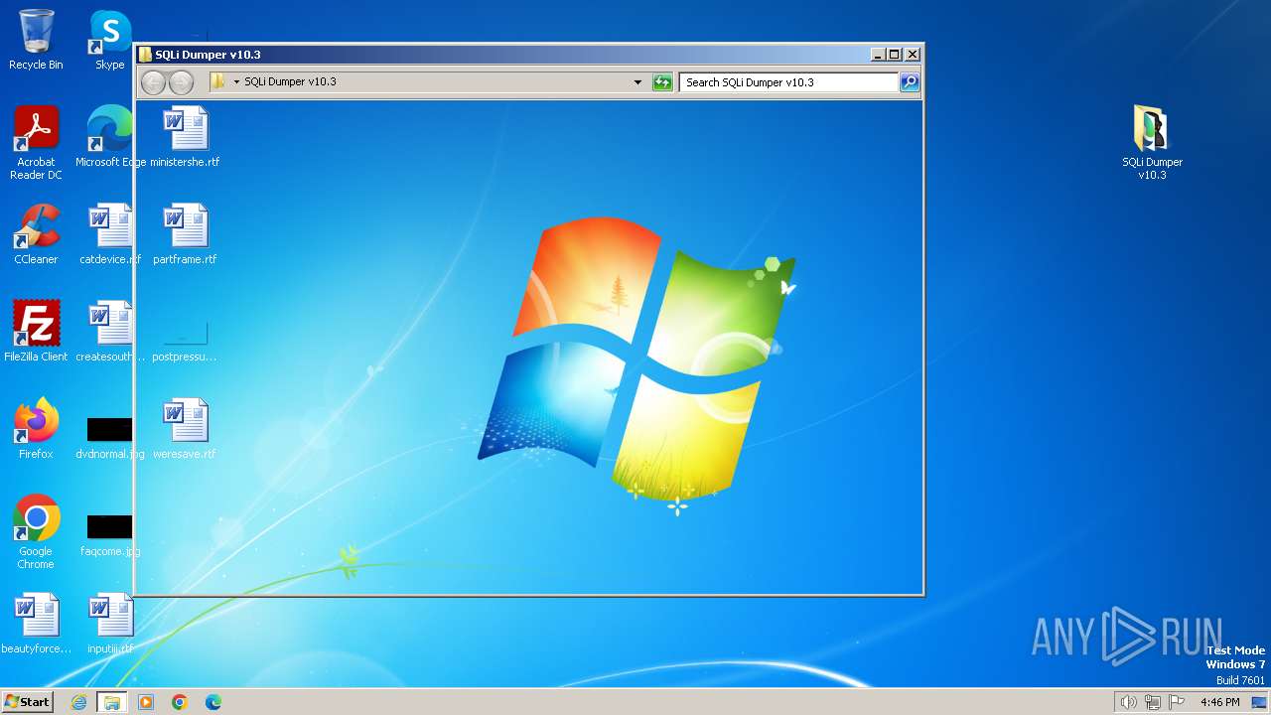The width and height of the screenshot is (1271, 715).
Task: Click the Windows Explorer taskbar button
Action: (x=112, y=702)
